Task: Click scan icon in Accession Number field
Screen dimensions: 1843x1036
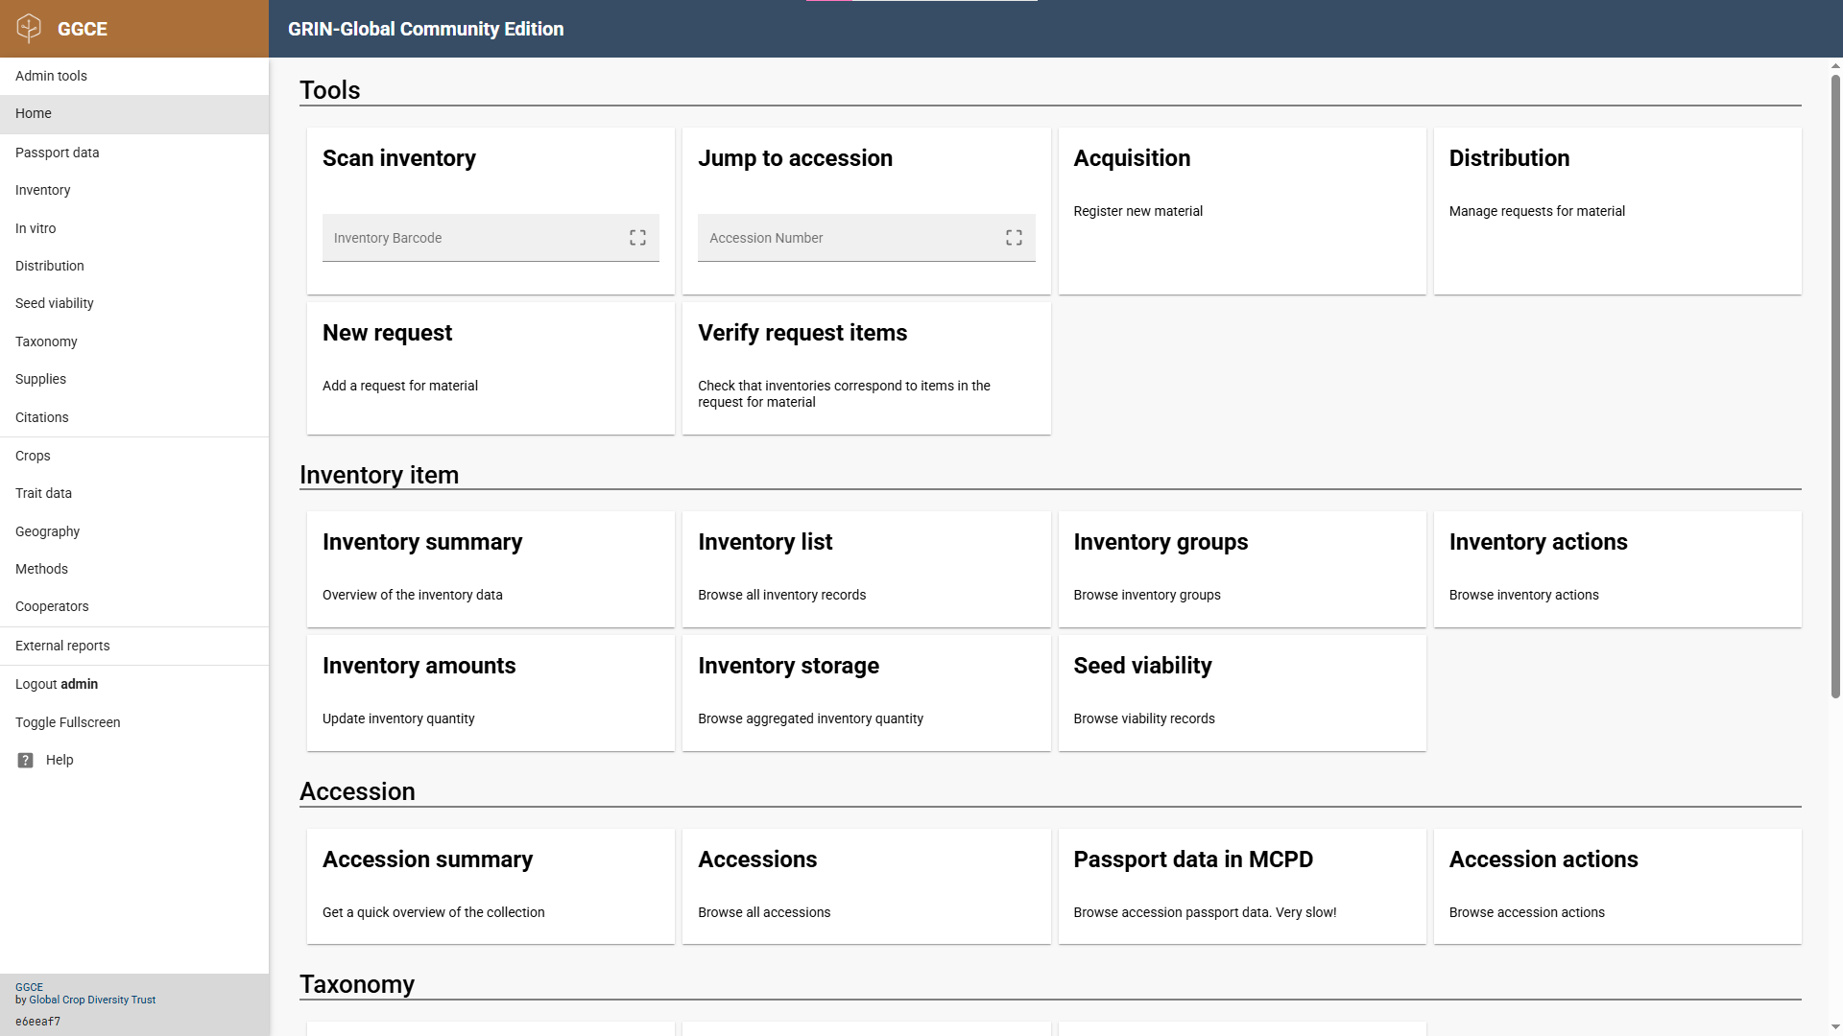Action: click(x=1014, y=238)
